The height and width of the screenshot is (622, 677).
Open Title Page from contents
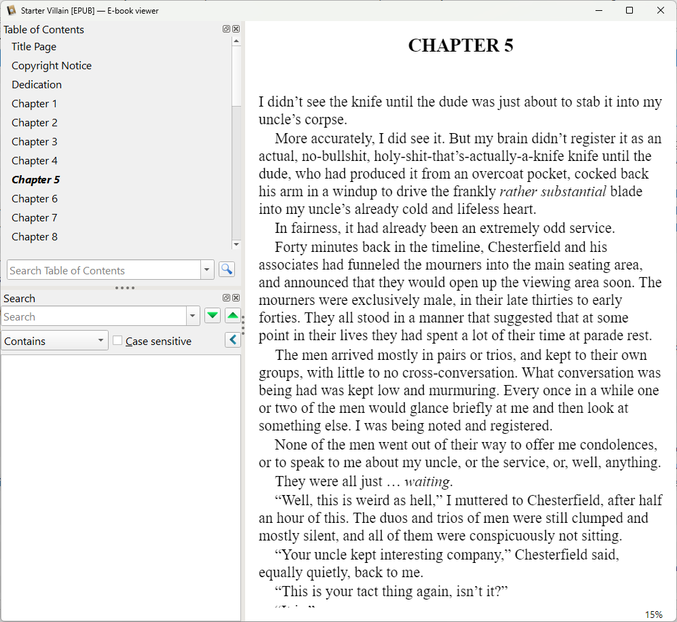pyautogui.click(x=34, y=47)
